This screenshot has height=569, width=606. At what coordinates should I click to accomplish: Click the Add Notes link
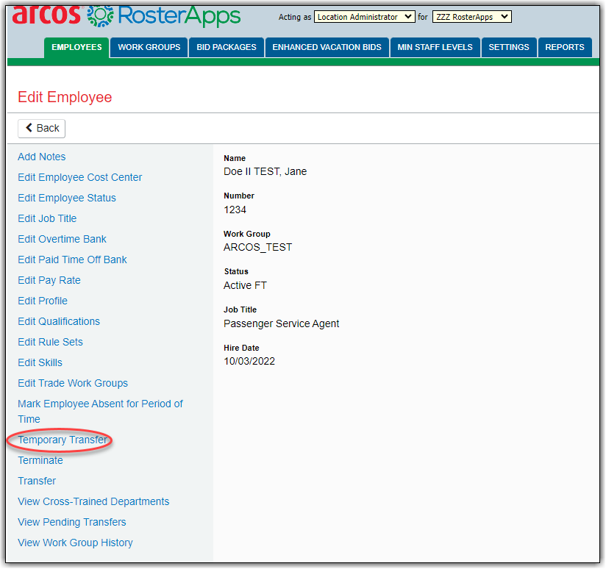point(42,157)
